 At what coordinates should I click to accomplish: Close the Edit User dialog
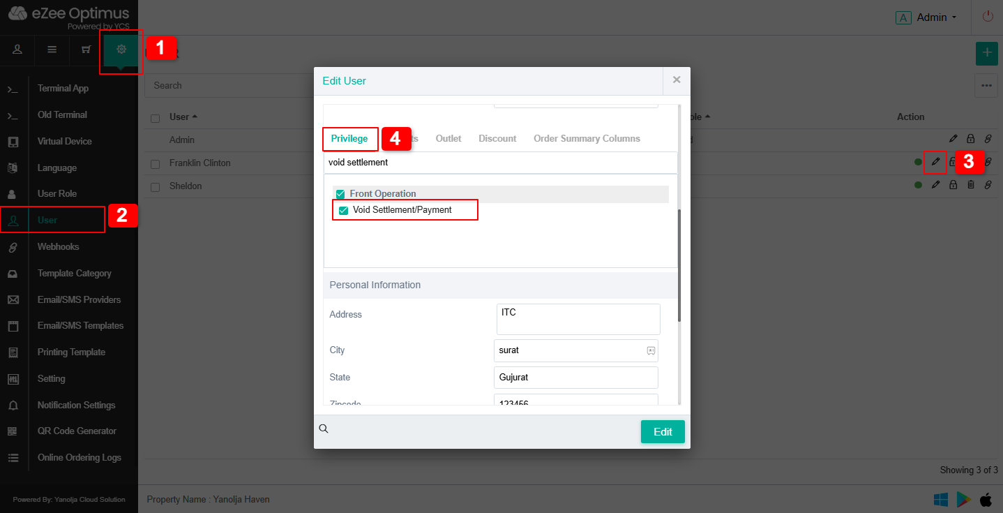[x=677, y=80]
